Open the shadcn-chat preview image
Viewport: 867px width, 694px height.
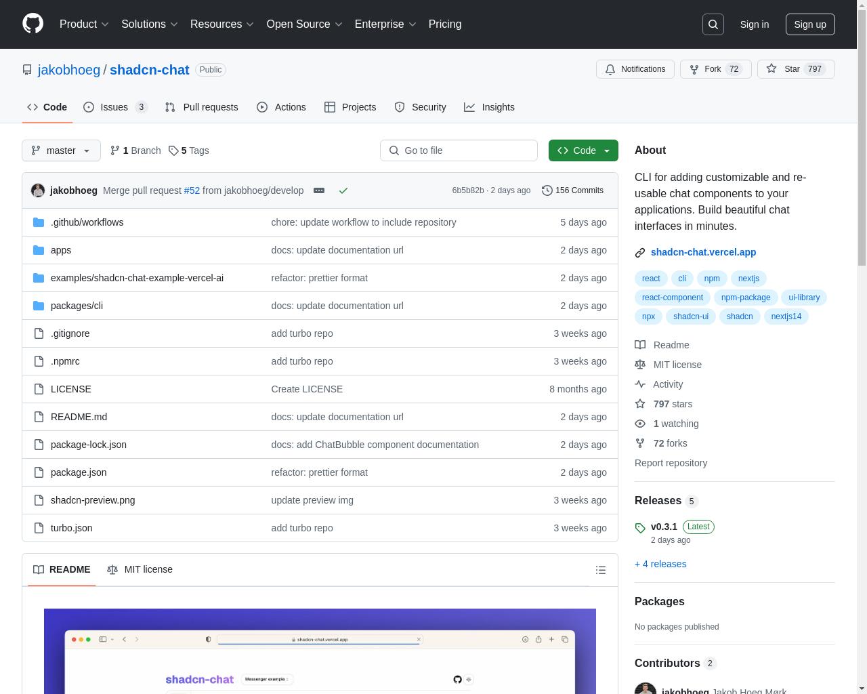click(x=320, y=651)
